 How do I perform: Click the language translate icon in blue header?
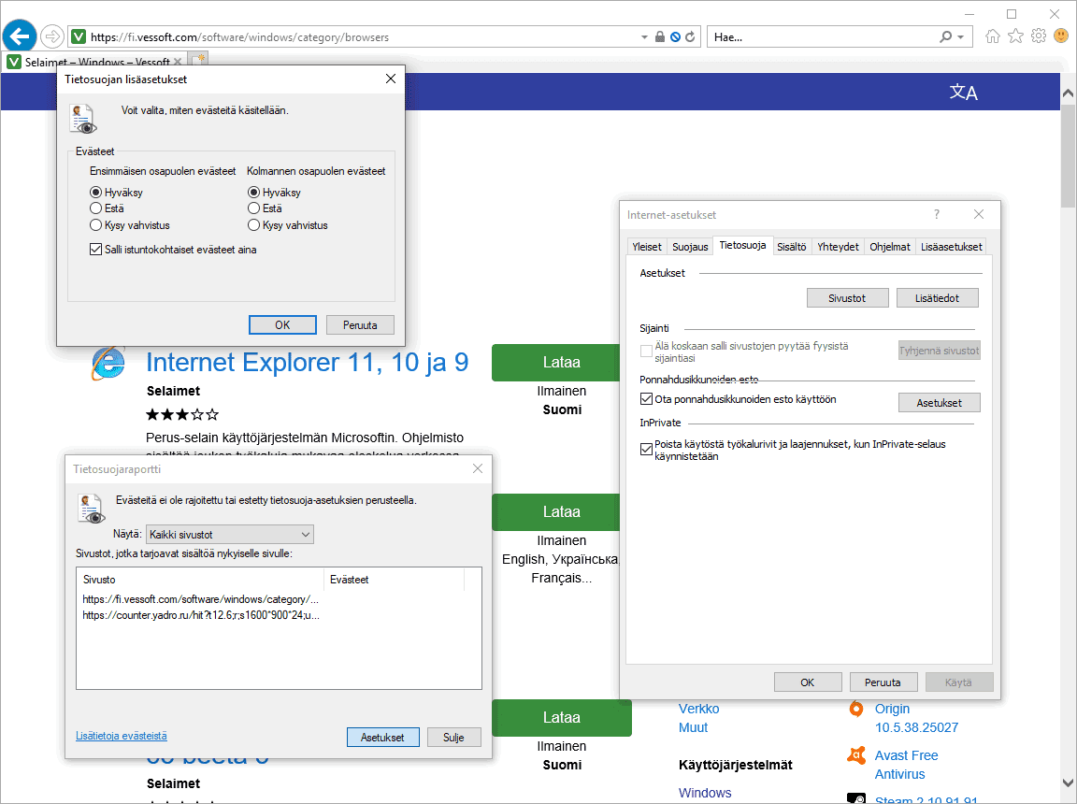(963, 92)
